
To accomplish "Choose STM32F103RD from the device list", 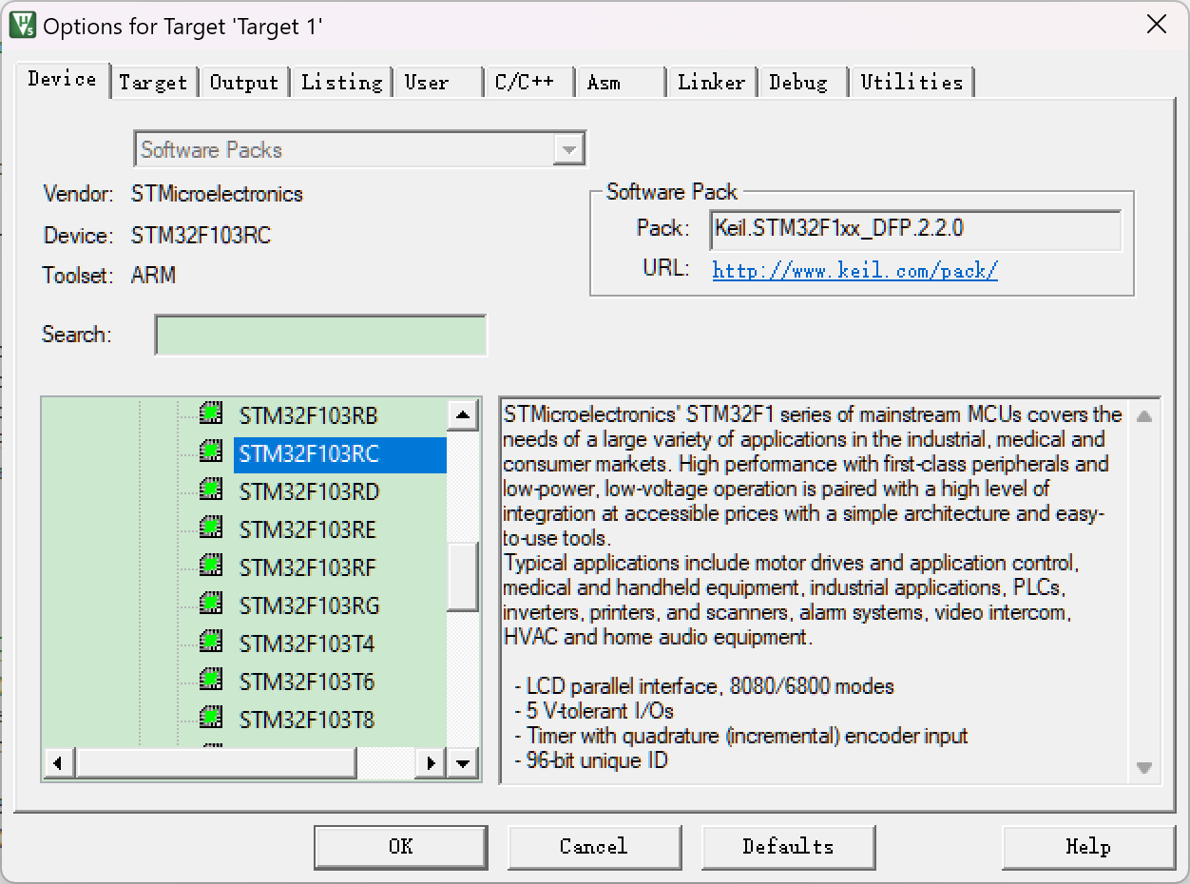I will (x=309, y=492).
